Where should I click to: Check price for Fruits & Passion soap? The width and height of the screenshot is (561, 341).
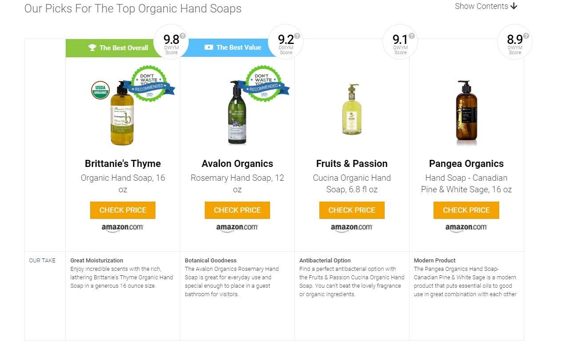pyautogui.click(x=352, y=210)
